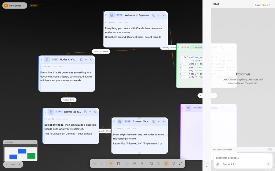Toggle the canvas context Off switch

coord(270,149)
